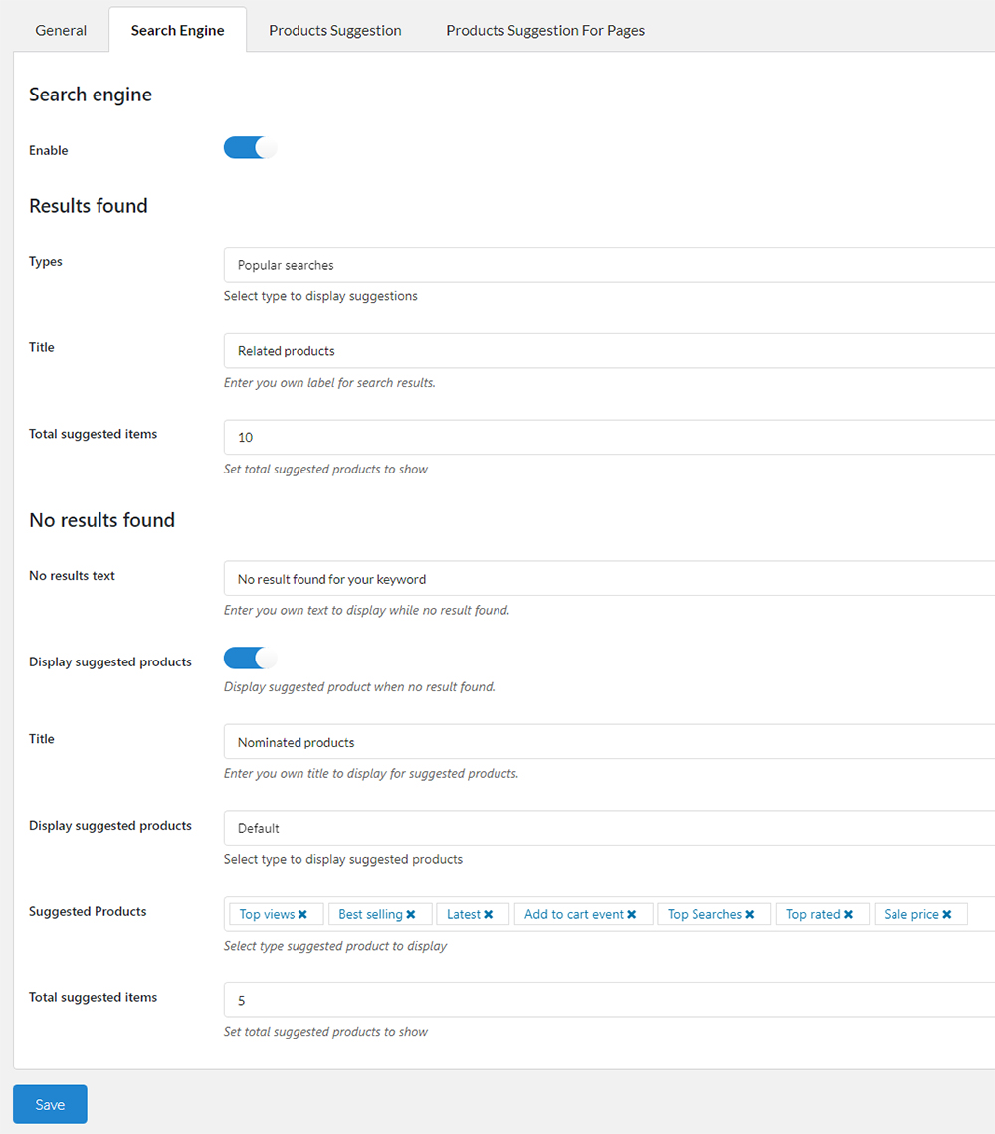Switch to the General tab
The width and height of the screenshot is (995, 1134).
[60, 30]
